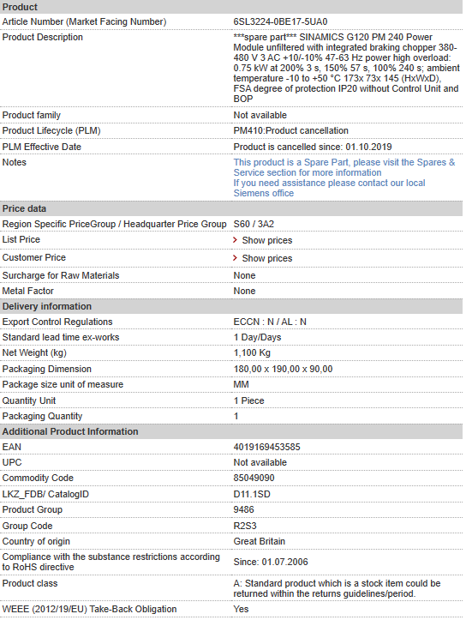Select package size unit MM
The height and width of the screenshot is (620, 466).
pyautogui.click(x=241, y=385)
